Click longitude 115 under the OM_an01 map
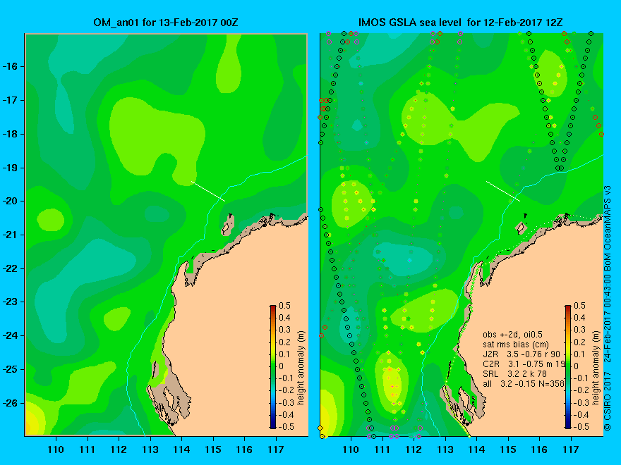 coord(212,449)
